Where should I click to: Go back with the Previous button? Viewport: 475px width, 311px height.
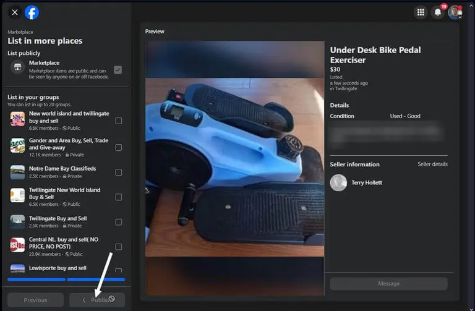(x=36, y=300)
